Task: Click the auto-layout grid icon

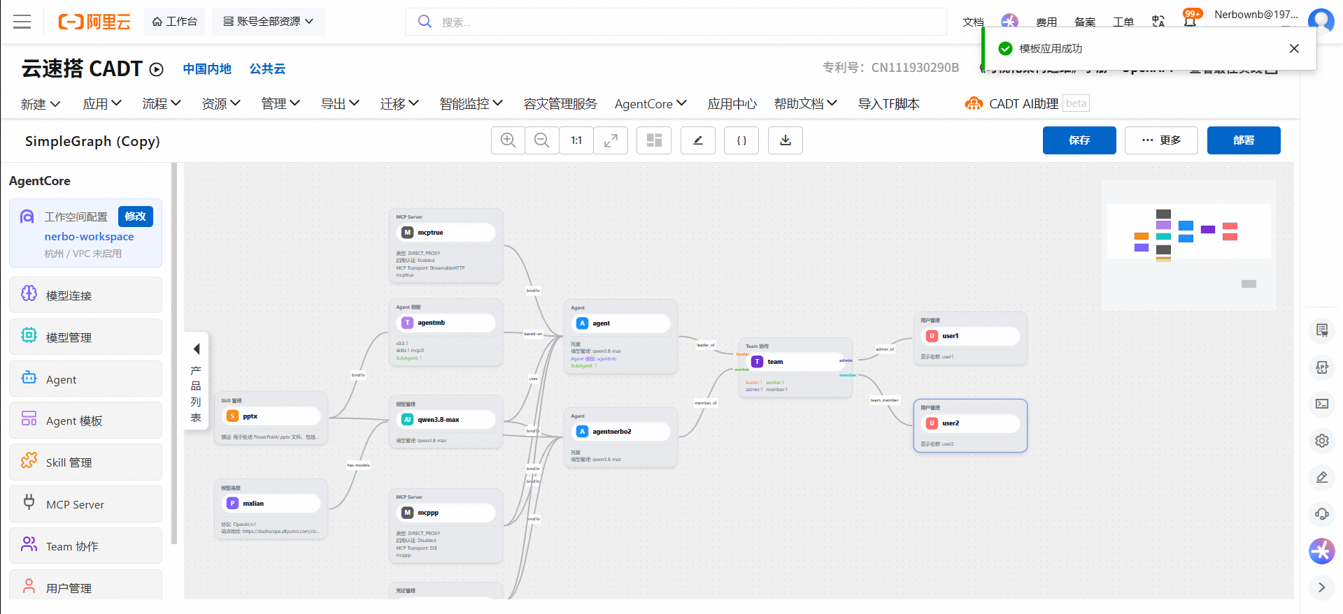Action: tap(654, 140)
